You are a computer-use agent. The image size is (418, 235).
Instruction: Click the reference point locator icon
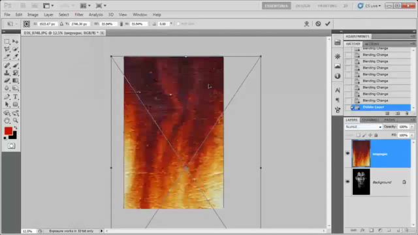click(26, 23)
